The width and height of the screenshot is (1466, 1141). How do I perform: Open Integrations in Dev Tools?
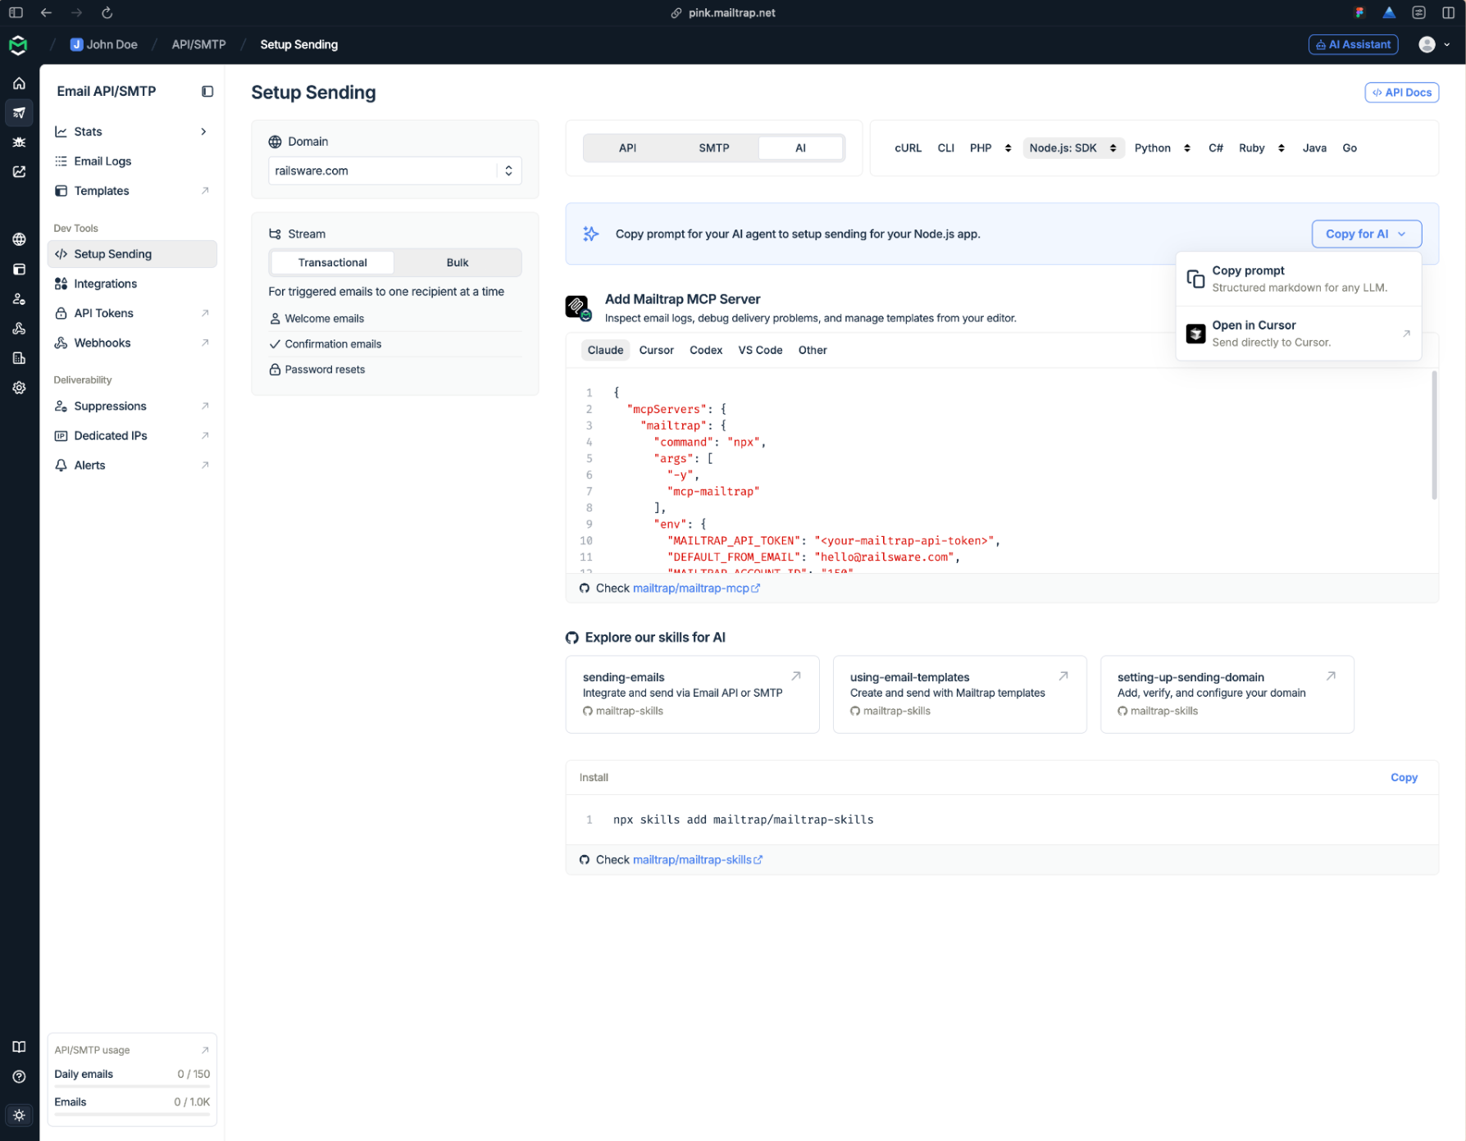[x=131, y=284]
